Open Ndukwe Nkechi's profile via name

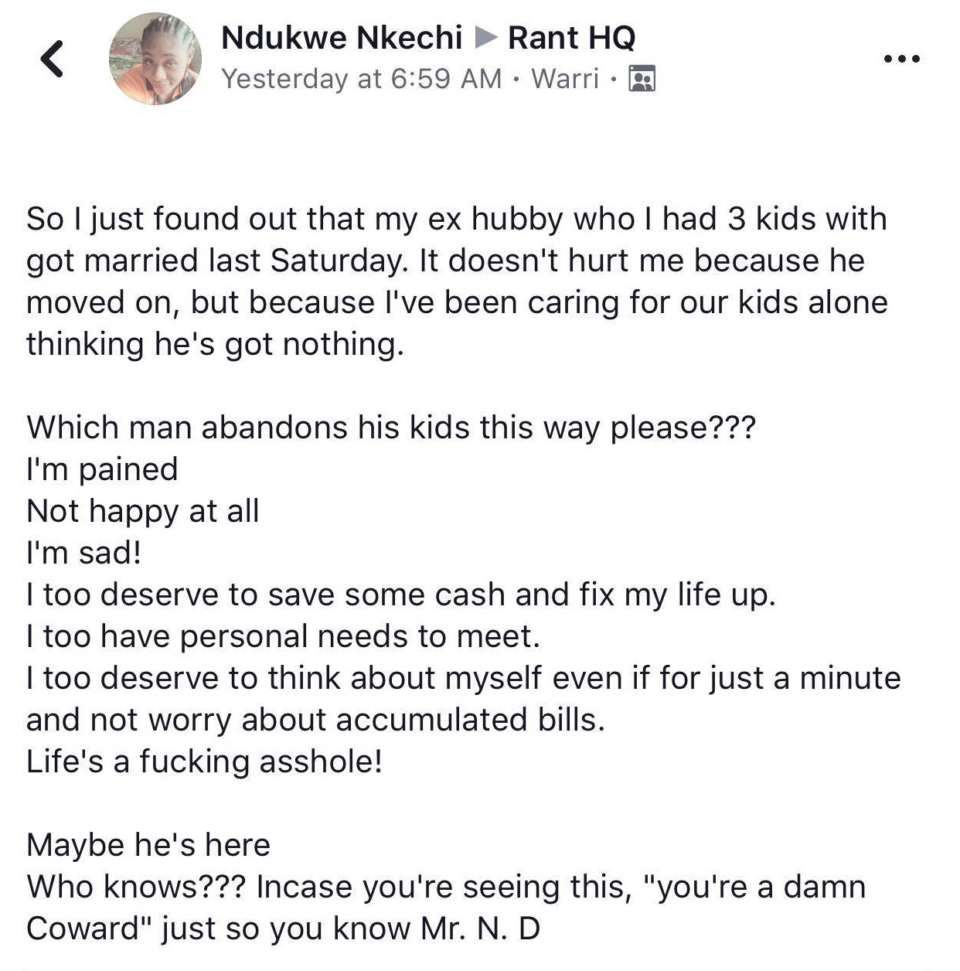tap(342, 37)
